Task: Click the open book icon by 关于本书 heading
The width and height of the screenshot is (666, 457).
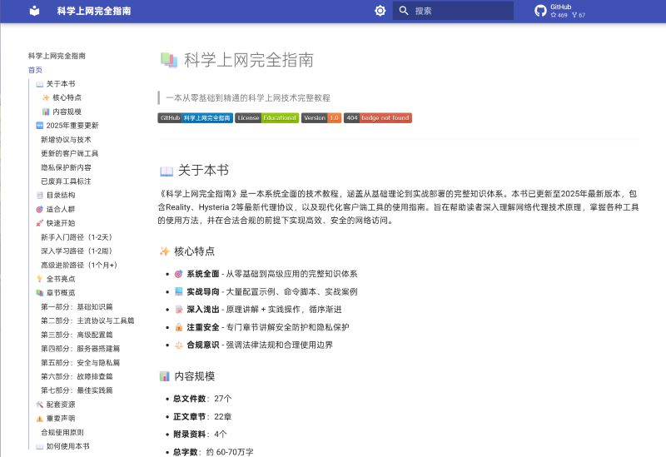Action: (x=166, y=171)
